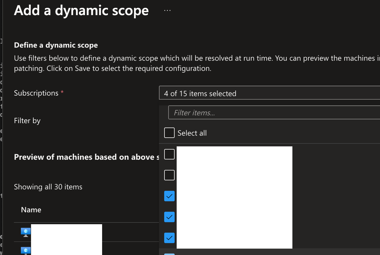Check the first unchecked subscription checkbox
Viewport: 380px width, 255px height.
[169, 154]
